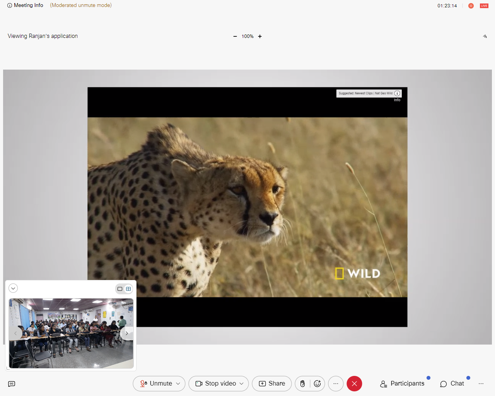The image size is (495, 396).
Task: Share screen content
Action: [x=272, y=384]
